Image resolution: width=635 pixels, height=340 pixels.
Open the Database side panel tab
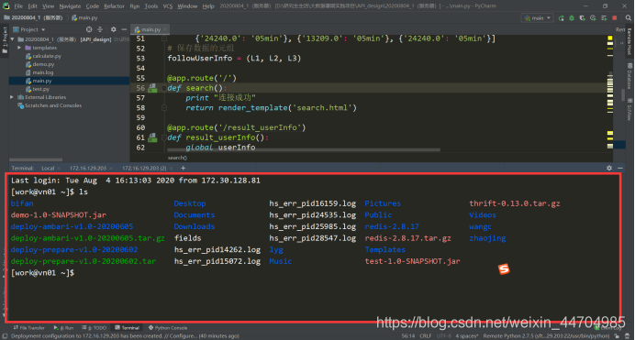[629, 75]
